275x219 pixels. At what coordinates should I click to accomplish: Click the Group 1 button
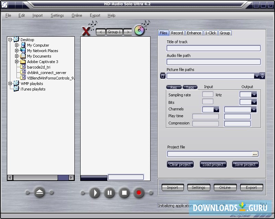(114, 32)
